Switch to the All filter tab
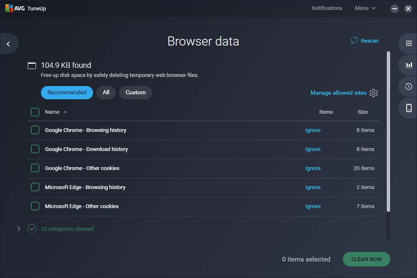This screenshot has width=417, height=278. (105, 93)
